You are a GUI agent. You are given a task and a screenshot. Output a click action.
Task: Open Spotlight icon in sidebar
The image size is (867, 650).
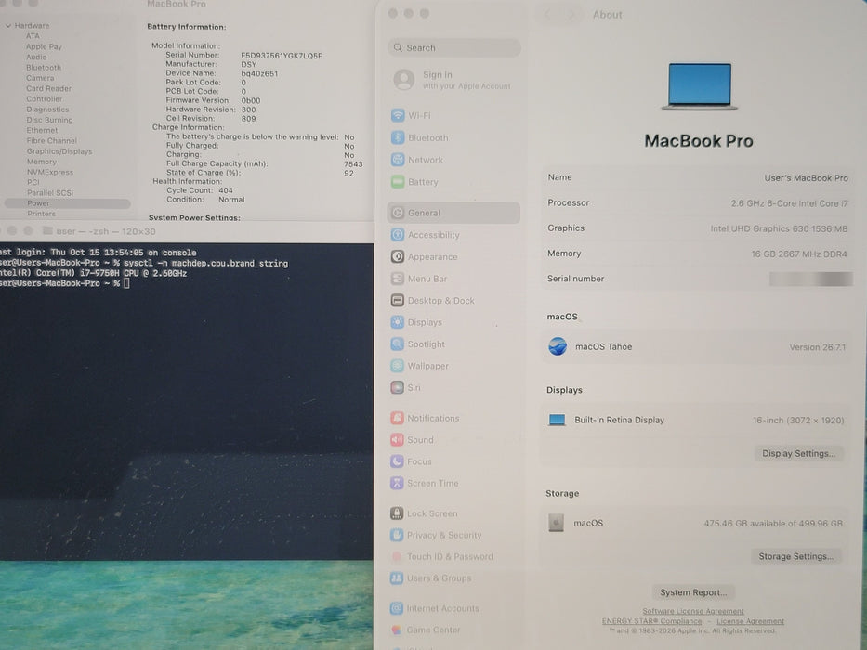click(398, 344)
